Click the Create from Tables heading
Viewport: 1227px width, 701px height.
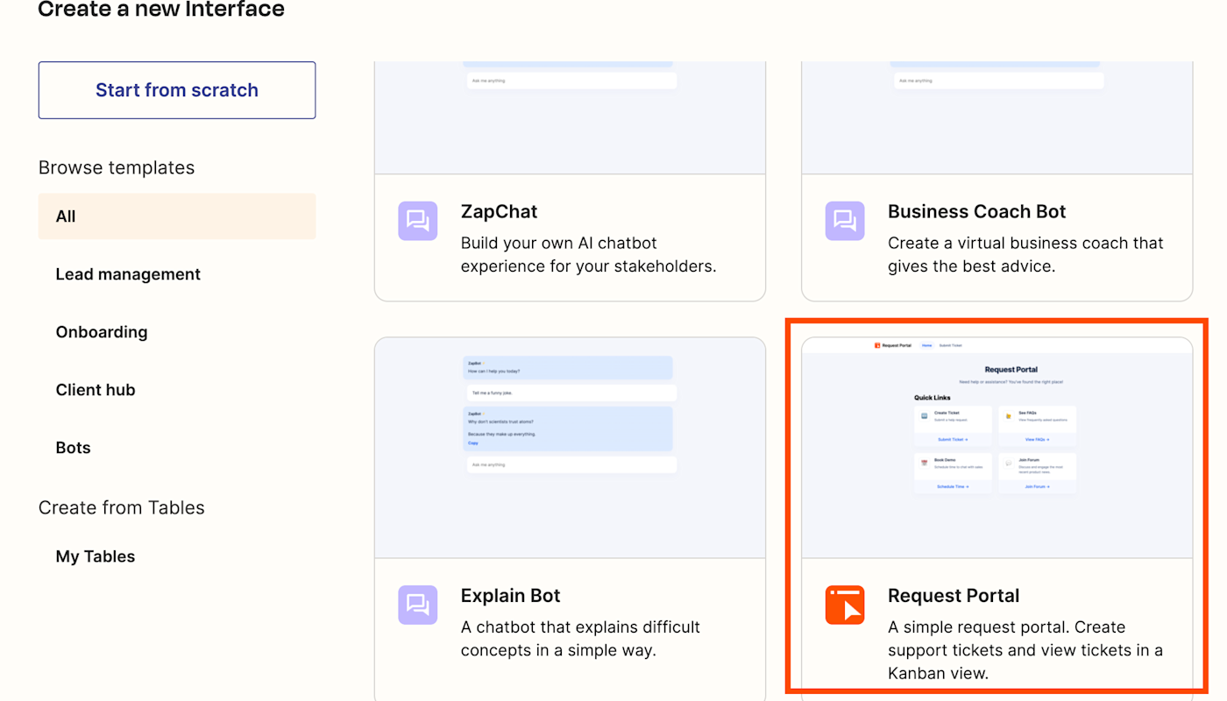tap(122, 507)
